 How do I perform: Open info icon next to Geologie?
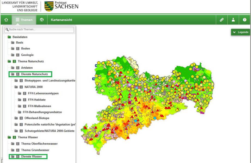(18, 55)
